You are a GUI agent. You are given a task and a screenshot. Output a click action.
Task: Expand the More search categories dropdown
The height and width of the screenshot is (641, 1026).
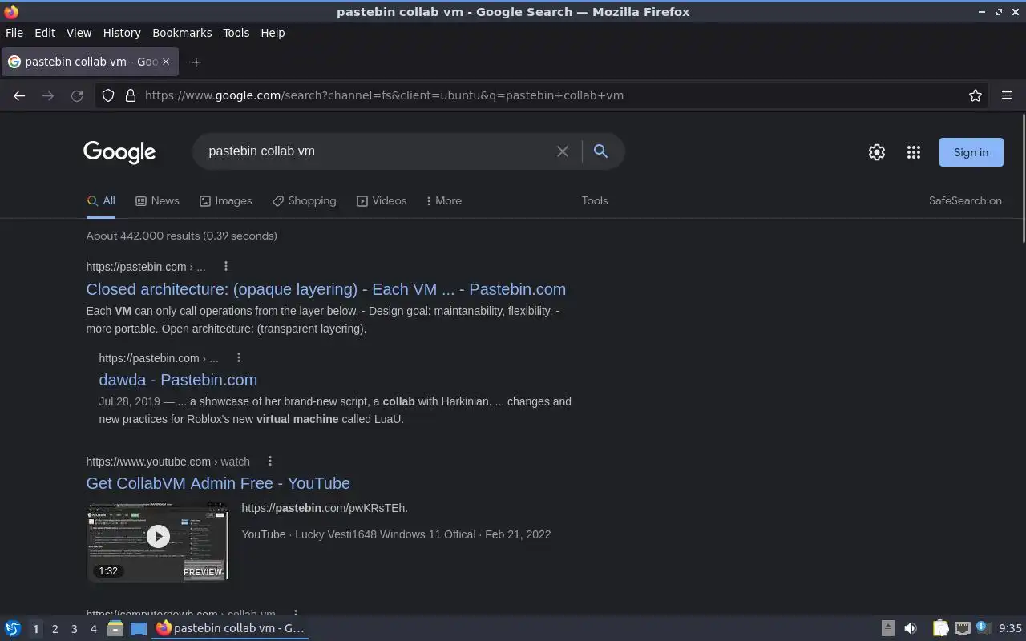coord(444,200)
